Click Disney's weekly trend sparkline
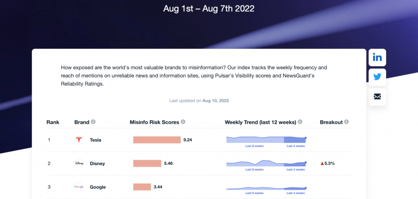Screen dimensions: 418x199 pyautogui.click(x=266, y=163)
